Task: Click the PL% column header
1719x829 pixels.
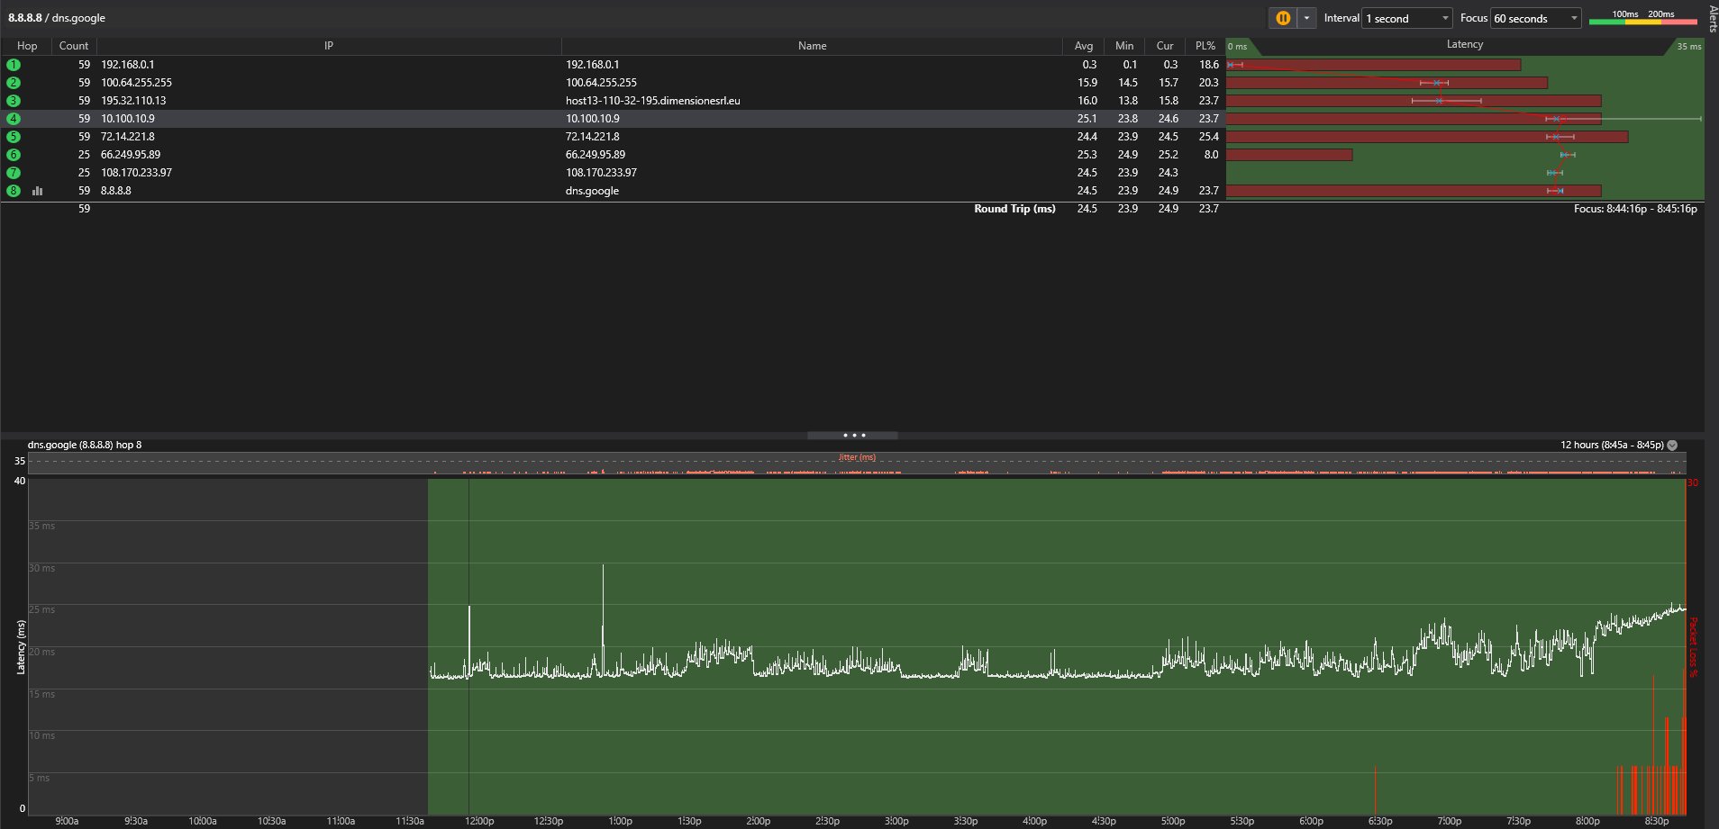Action: click(1205, 46)
